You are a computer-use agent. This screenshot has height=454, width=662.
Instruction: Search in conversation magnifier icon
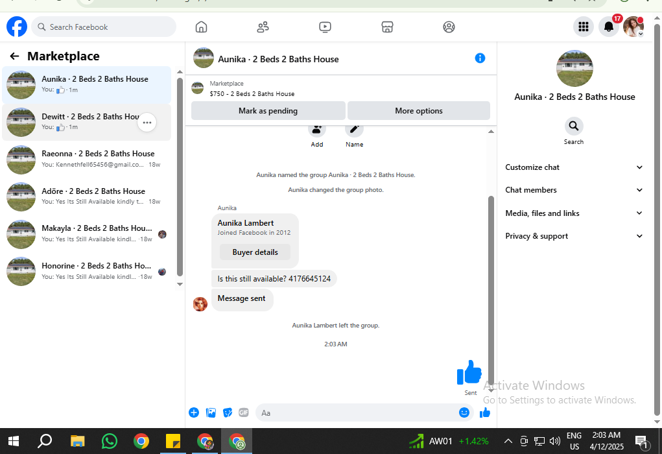point(574,126)
